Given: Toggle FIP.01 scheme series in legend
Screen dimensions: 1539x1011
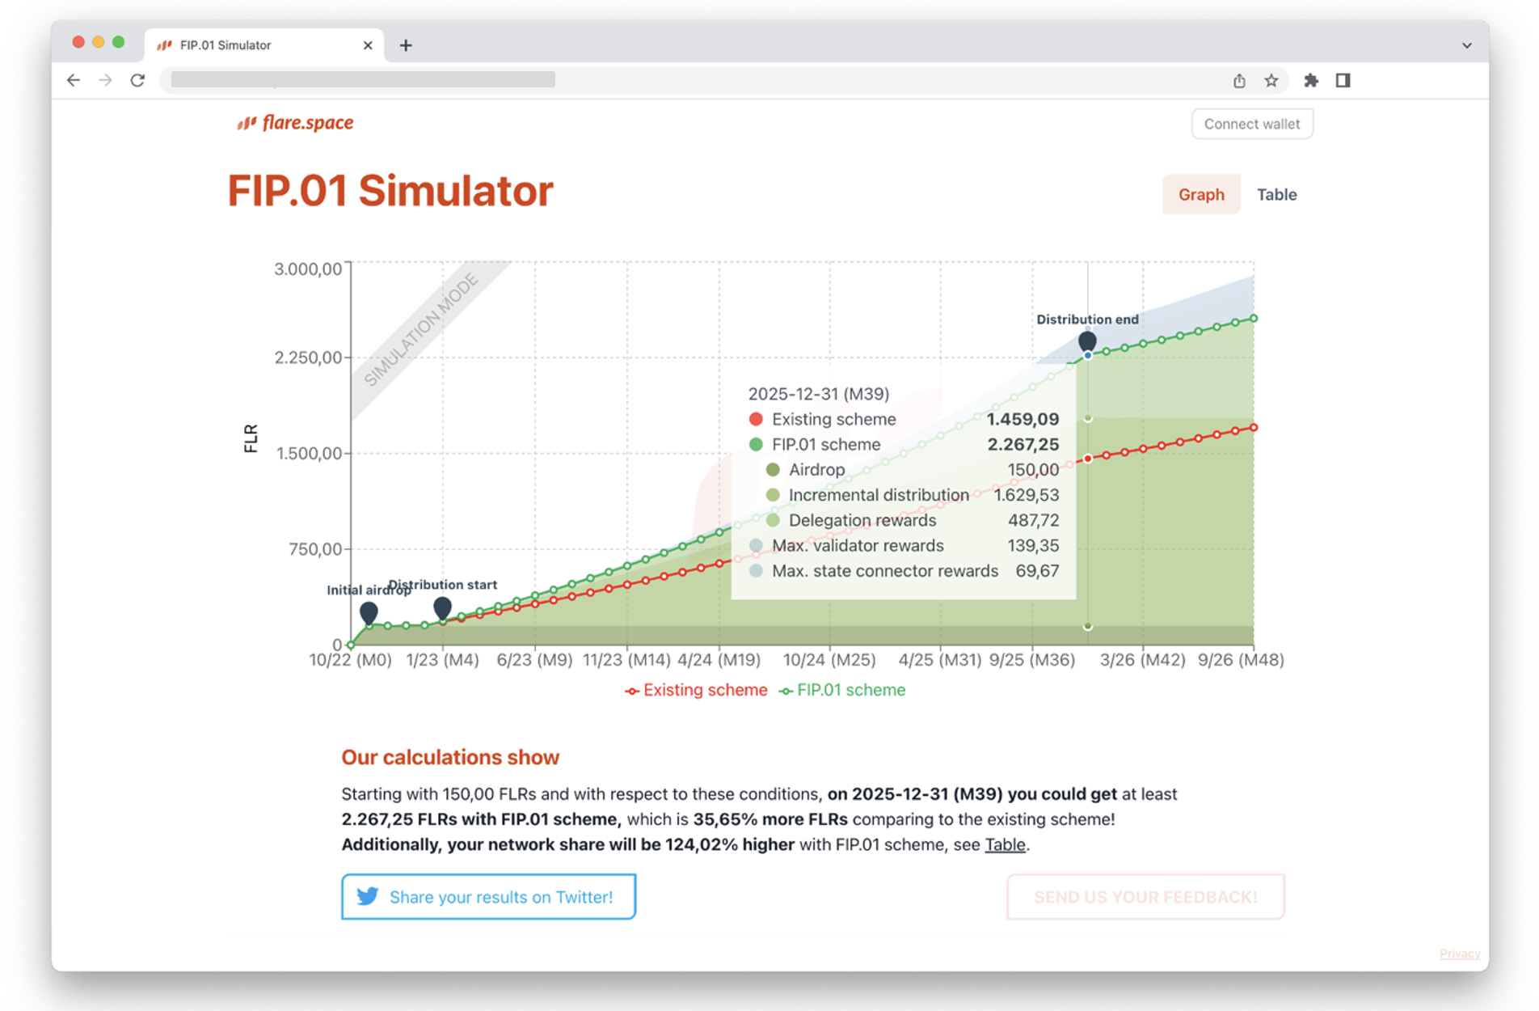Looking at the screenshot, I should click(842, 690).
